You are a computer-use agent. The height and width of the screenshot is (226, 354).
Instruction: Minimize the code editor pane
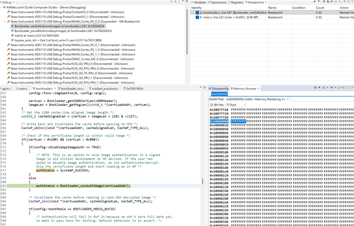(201, 87)
